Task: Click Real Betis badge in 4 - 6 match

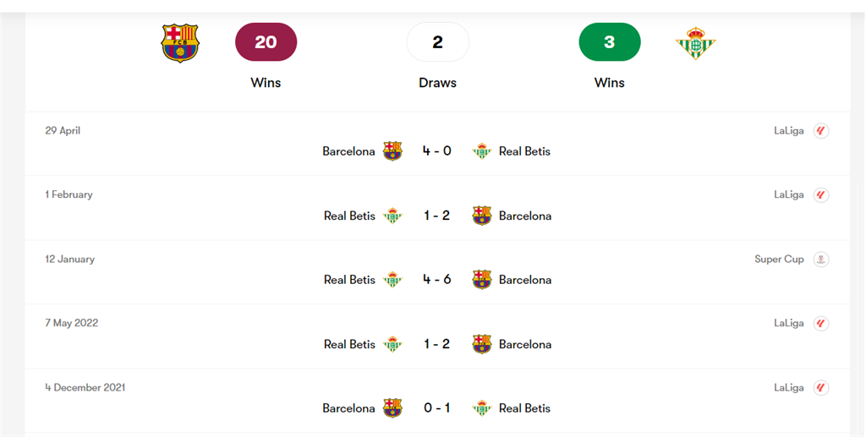Action: coord(392,280)
